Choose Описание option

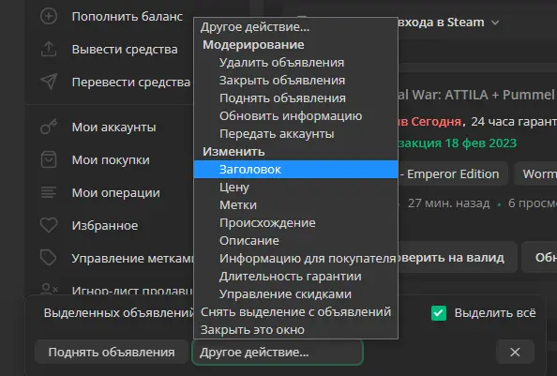(295, 240)
